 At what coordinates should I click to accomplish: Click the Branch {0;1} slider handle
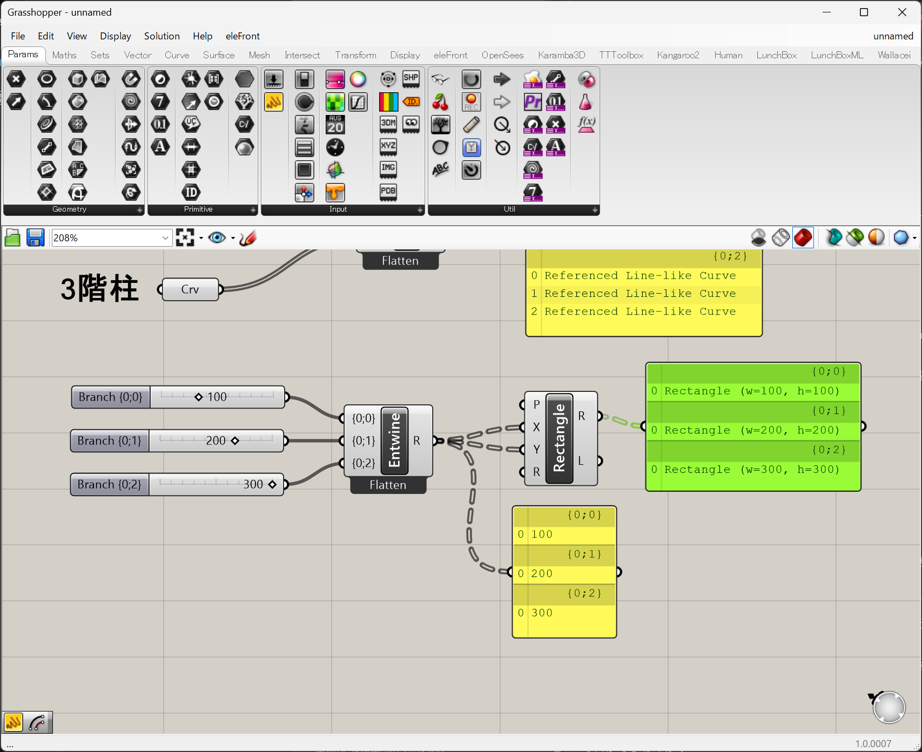(235, 441)
